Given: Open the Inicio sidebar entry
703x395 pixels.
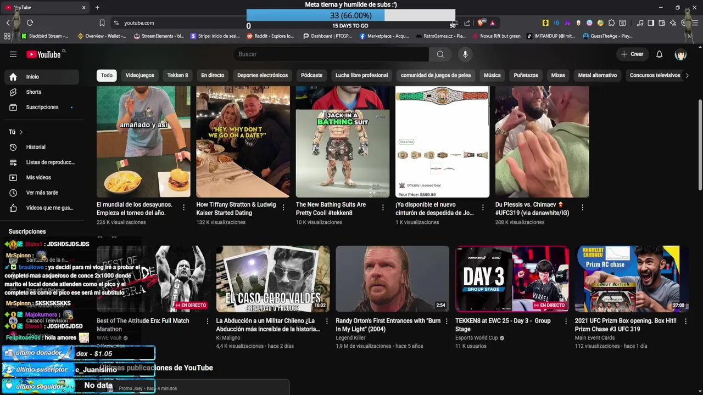Looking at the screenshot, I should click(x=42, y=77).
